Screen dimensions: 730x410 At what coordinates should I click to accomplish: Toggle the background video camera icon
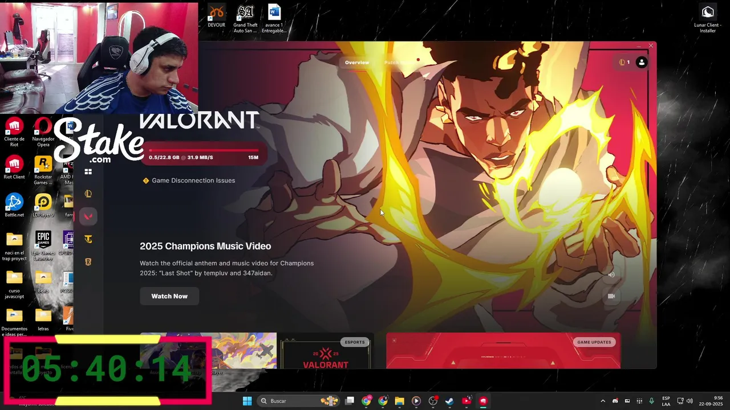(611, 296)
